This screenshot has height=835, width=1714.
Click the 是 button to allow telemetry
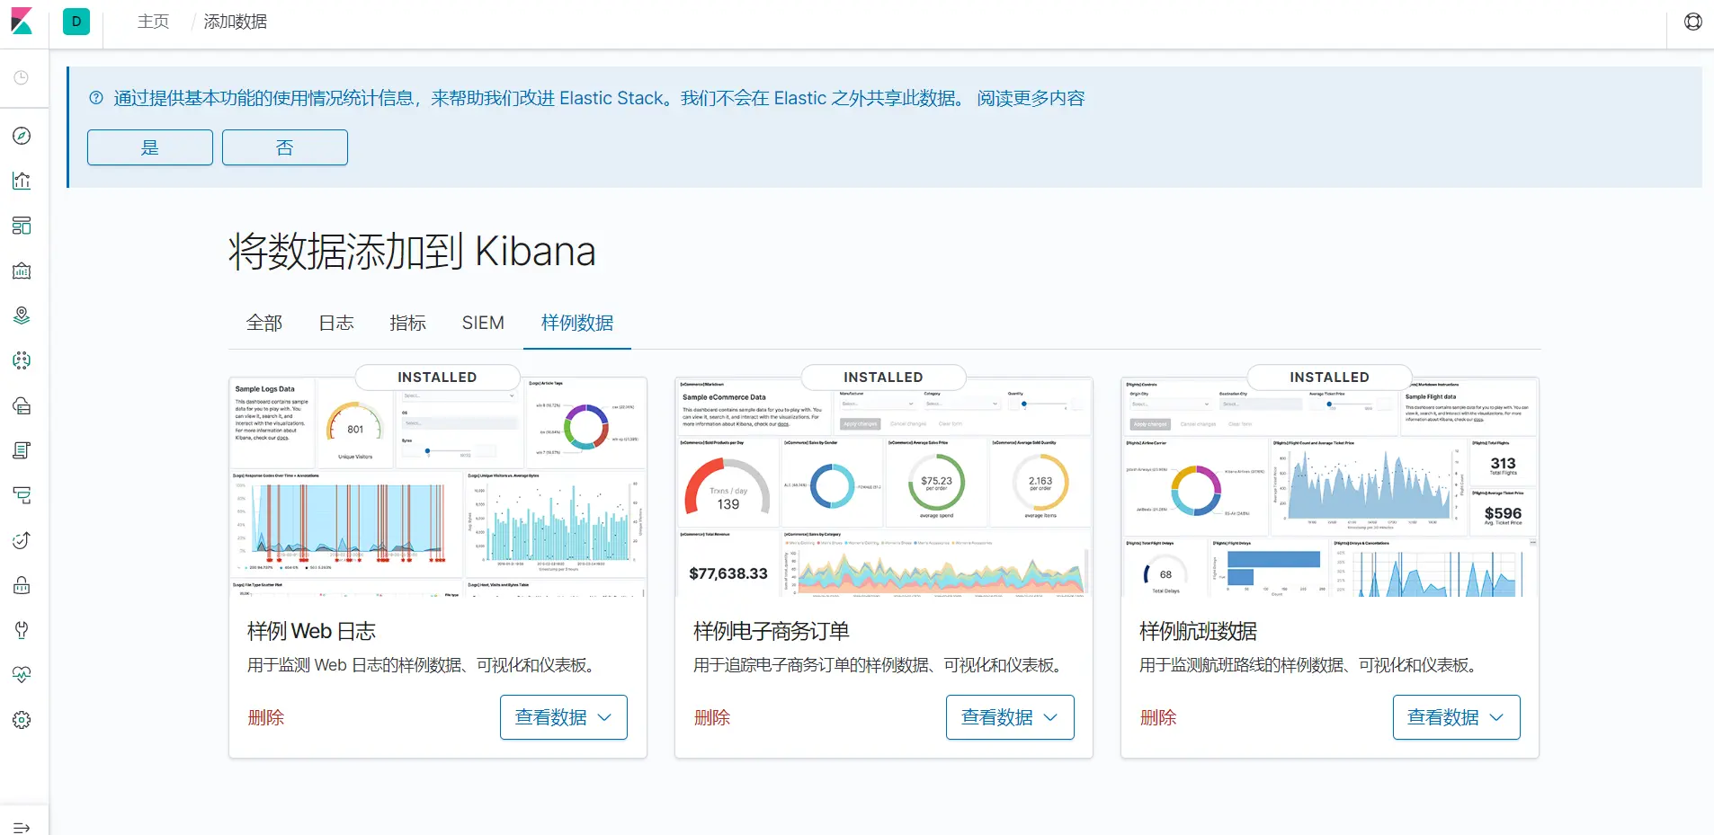(x=150, y=147)
